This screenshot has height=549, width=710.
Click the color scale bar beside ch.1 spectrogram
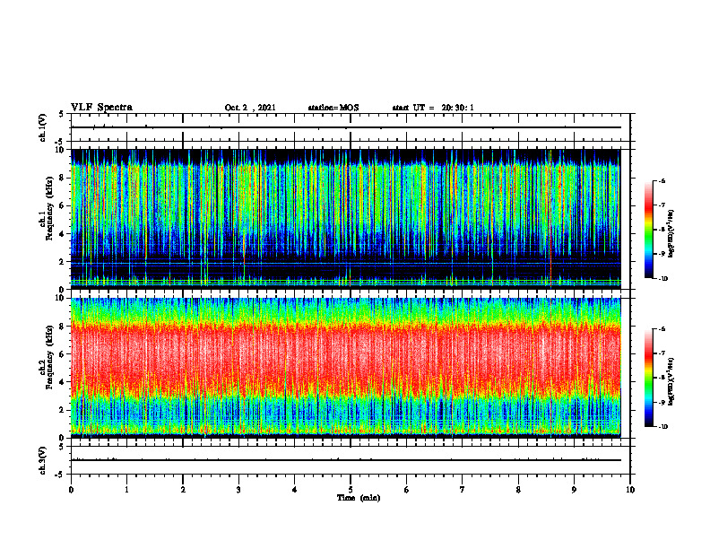649,230
